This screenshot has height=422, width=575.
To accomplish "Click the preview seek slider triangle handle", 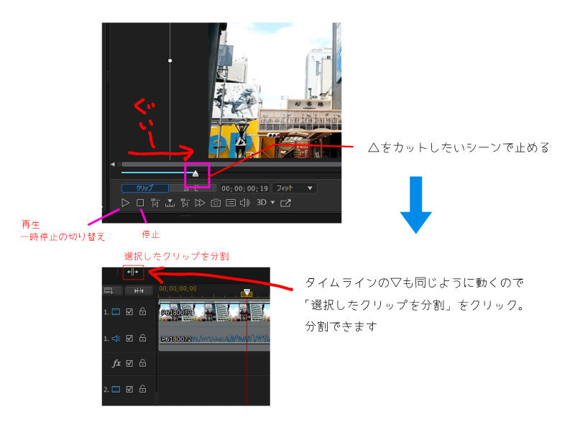I will [195, 173].
